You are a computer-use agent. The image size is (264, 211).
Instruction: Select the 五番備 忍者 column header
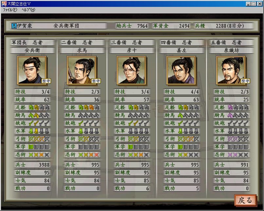click(x=231, y=43)
